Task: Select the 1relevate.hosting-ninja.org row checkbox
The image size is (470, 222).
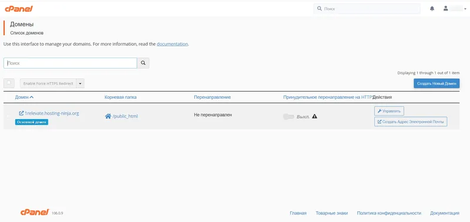Action: [8, 116]
